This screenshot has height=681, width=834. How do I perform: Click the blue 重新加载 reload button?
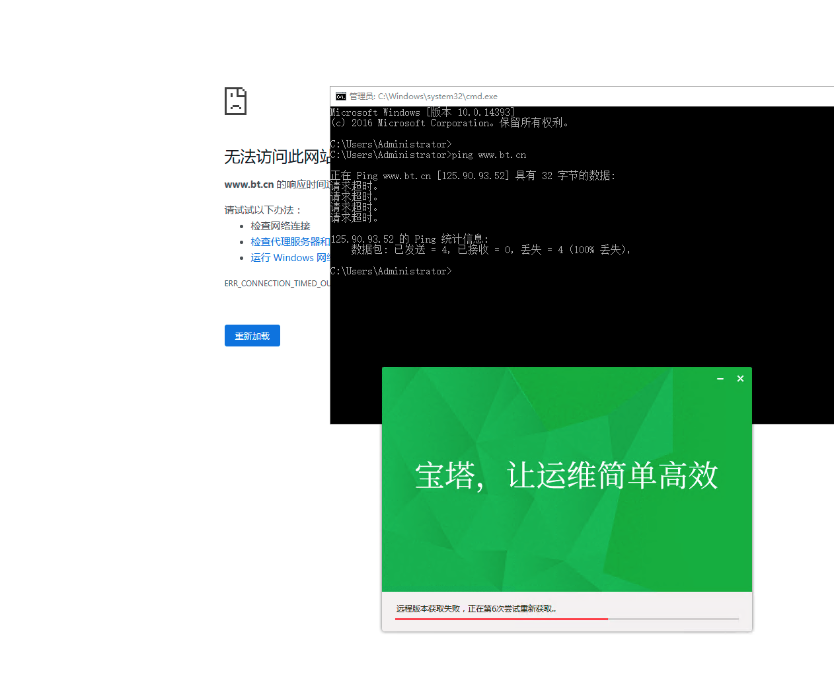[252, 335]
